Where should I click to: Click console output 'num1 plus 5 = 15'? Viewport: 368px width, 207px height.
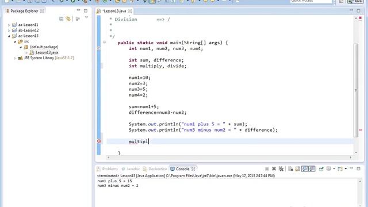coord(114,181)
